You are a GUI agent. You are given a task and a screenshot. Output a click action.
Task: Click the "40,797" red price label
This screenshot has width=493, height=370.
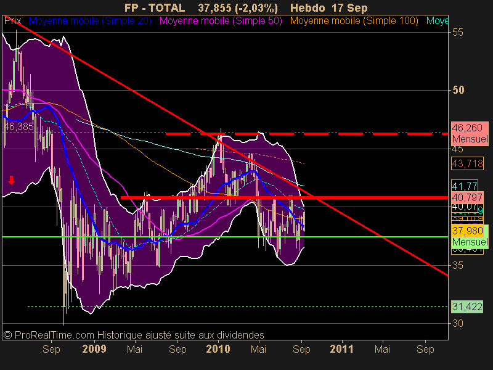pyautogui.click(x=467, y=197)
